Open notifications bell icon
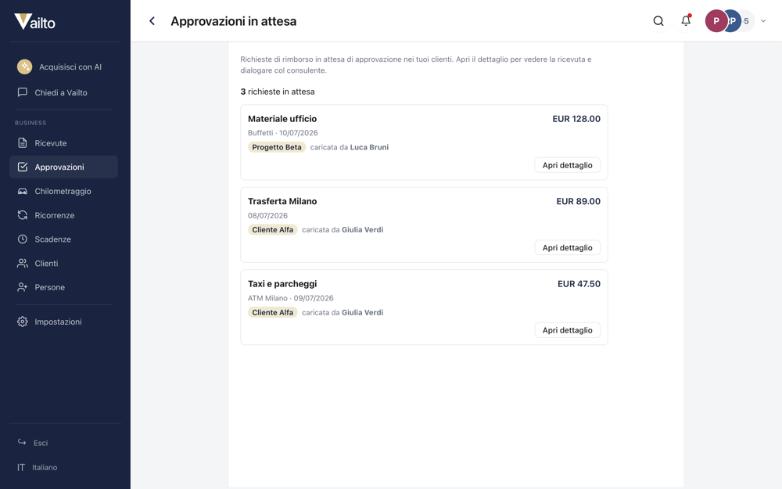The image size is (782, 489). click(x=686, y=21)
